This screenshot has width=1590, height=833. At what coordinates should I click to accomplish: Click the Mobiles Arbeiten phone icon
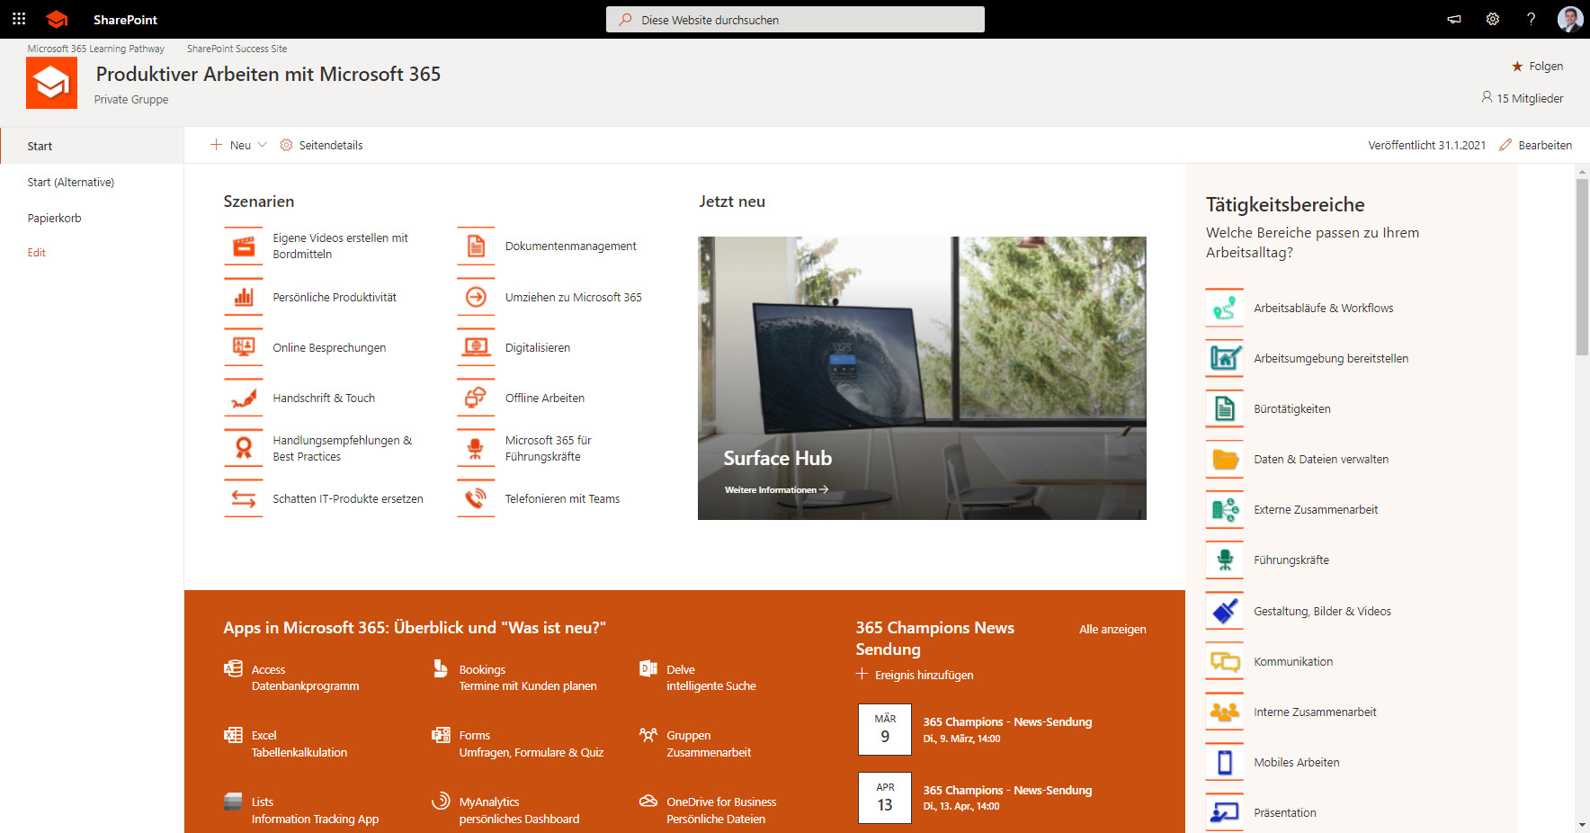pyautogui.click(x=1225, y=762)
